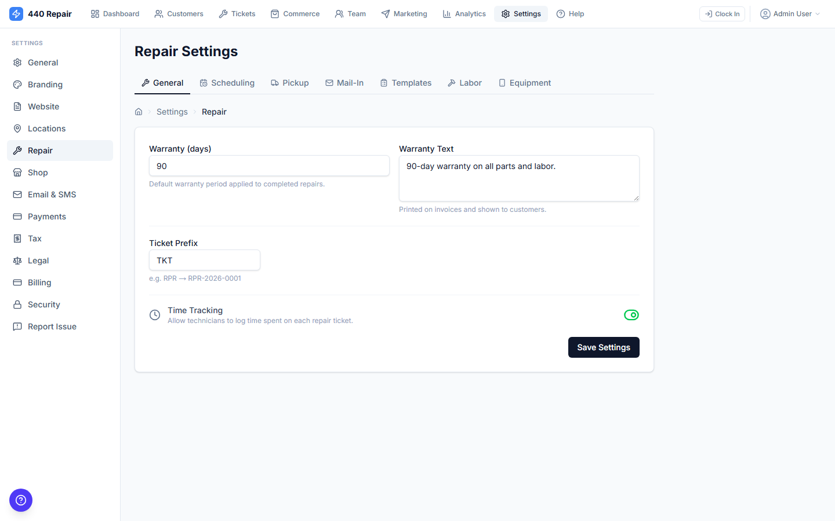Disable the Time Tracking toggle
The image size is (835, 521).
(631, 314)
